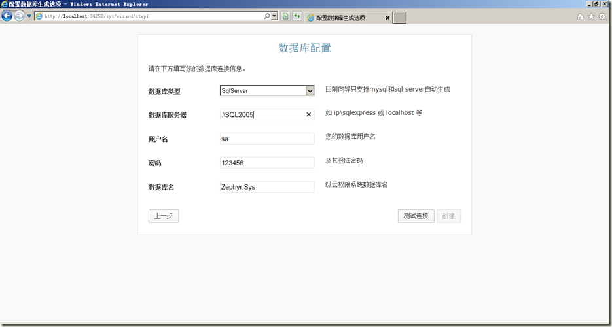Click the browser Forward arrow button

[x=20, y=16]
